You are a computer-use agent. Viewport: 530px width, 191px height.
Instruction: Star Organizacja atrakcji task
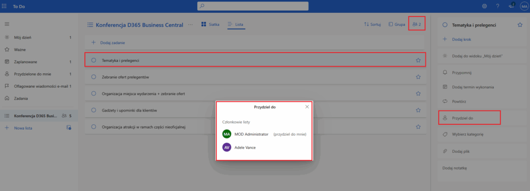tap(418, 126)
